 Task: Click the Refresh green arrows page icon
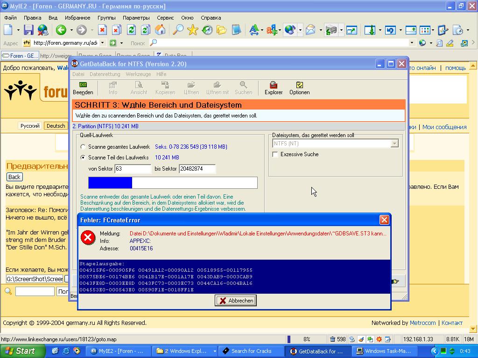click(131, 30)
